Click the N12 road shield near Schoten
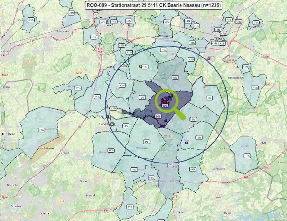287x221 pixels. (62, 201)
